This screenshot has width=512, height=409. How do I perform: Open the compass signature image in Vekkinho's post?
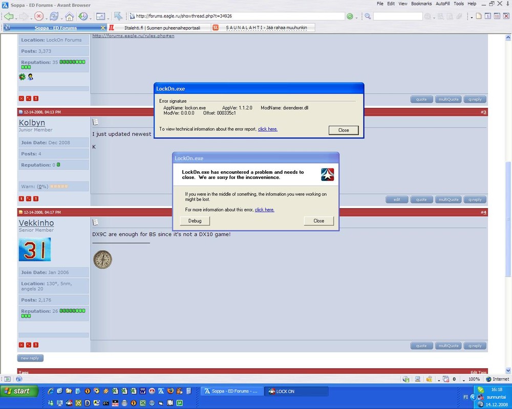102,259
